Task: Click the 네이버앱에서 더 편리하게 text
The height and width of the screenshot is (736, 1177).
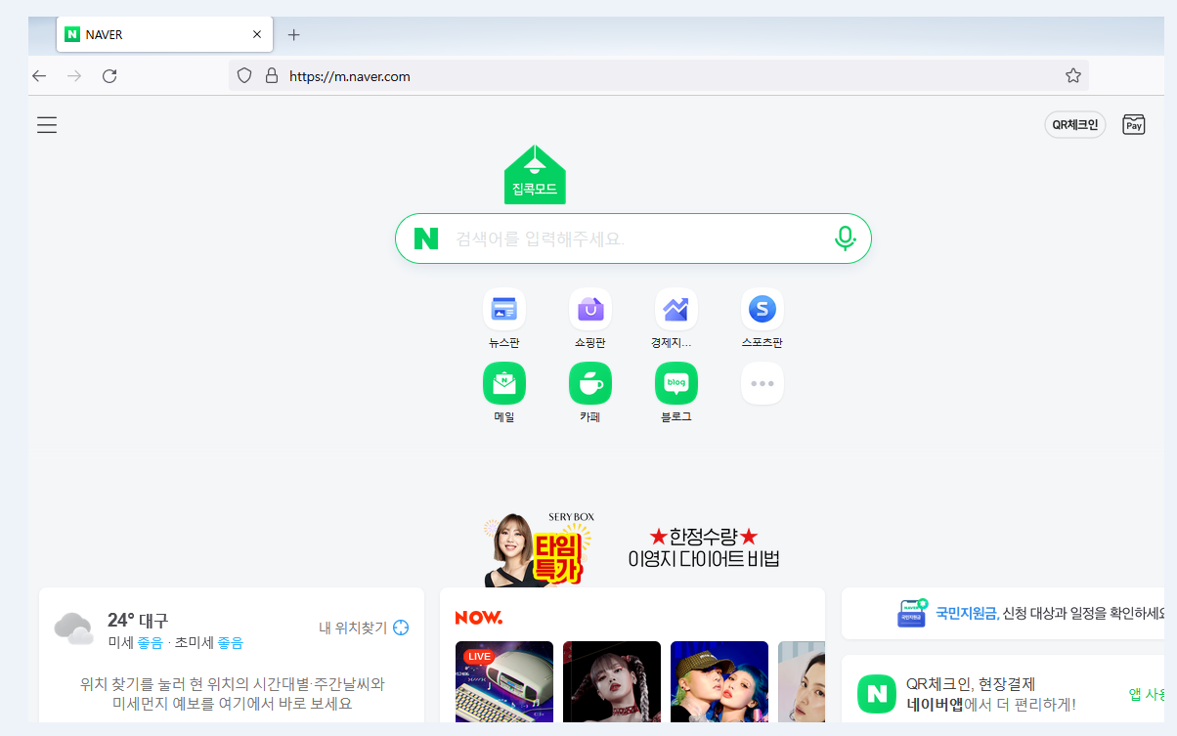Action: [x=991, y=704]
